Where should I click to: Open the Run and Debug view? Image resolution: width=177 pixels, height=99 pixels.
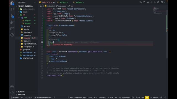pyautogui.click(x=12, y=22)
